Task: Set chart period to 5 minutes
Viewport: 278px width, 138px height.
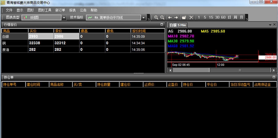Action: pyautogui.click(x=205, y=17)
